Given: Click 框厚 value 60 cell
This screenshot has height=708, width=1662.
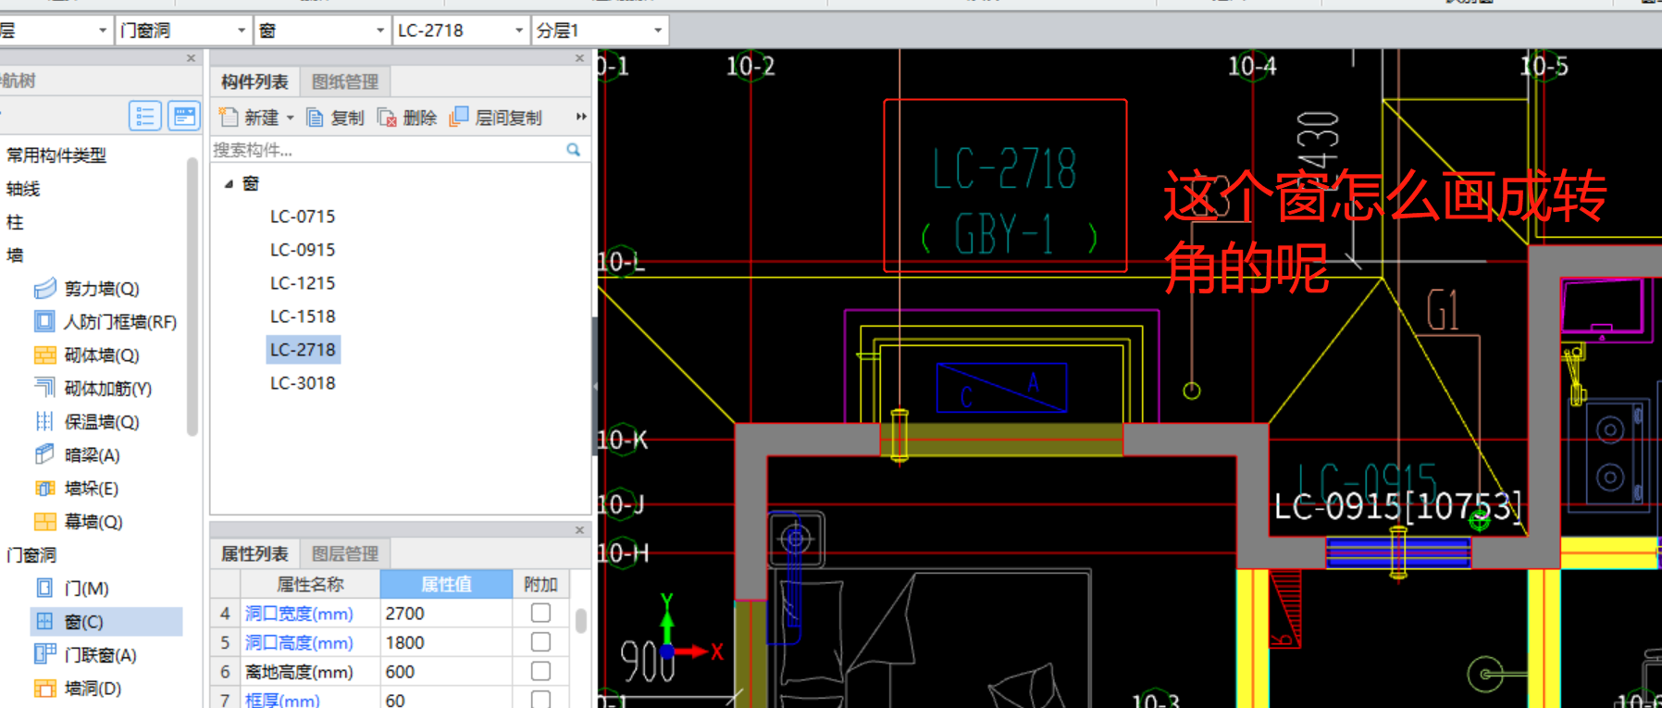Looking at the screenshot, I should 446,699.
